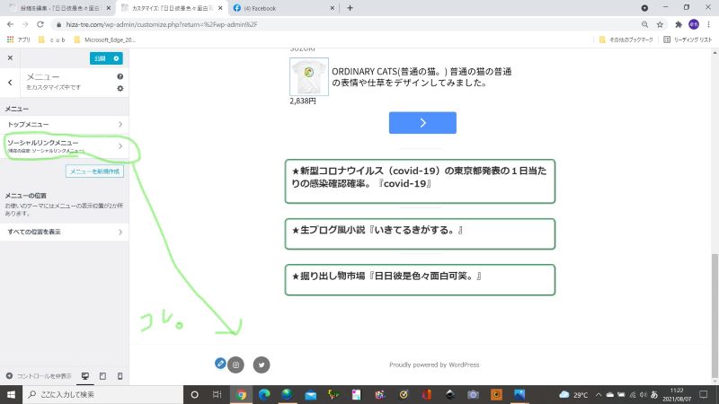Open the Camera app from taskbar

point(473,394)
